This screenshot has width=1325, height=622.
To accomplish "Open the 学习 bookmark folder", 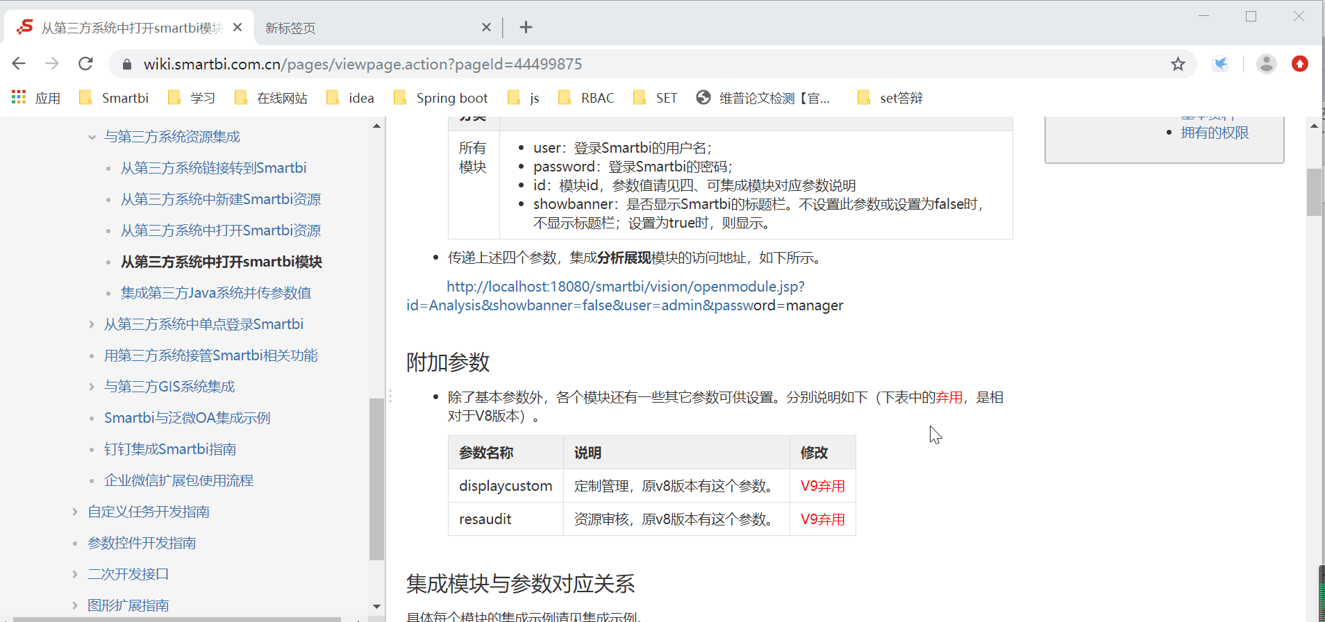I will [192, 98].
